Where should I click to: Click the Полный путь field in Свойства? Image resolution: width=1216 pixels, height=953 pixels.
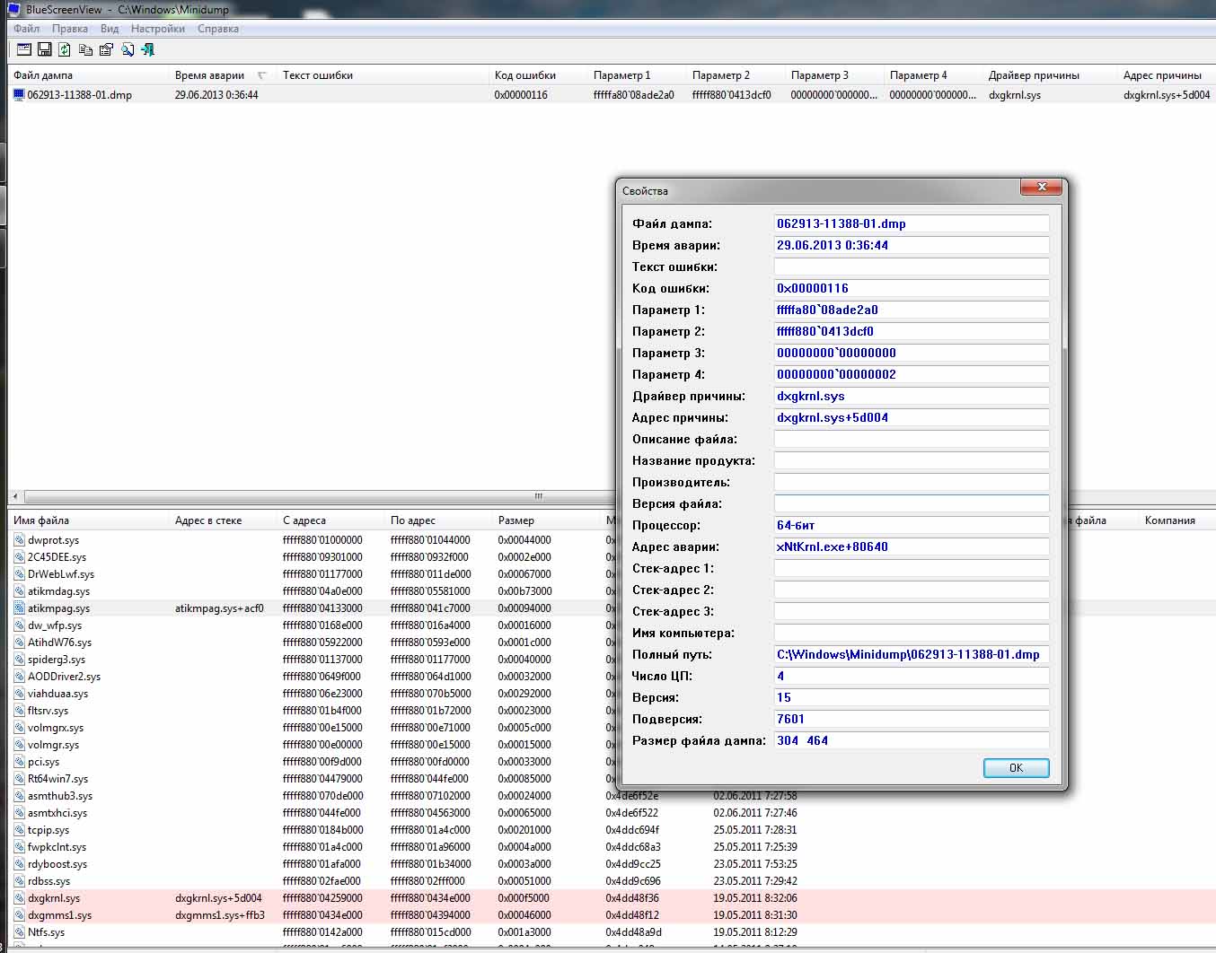coord(912,654)
